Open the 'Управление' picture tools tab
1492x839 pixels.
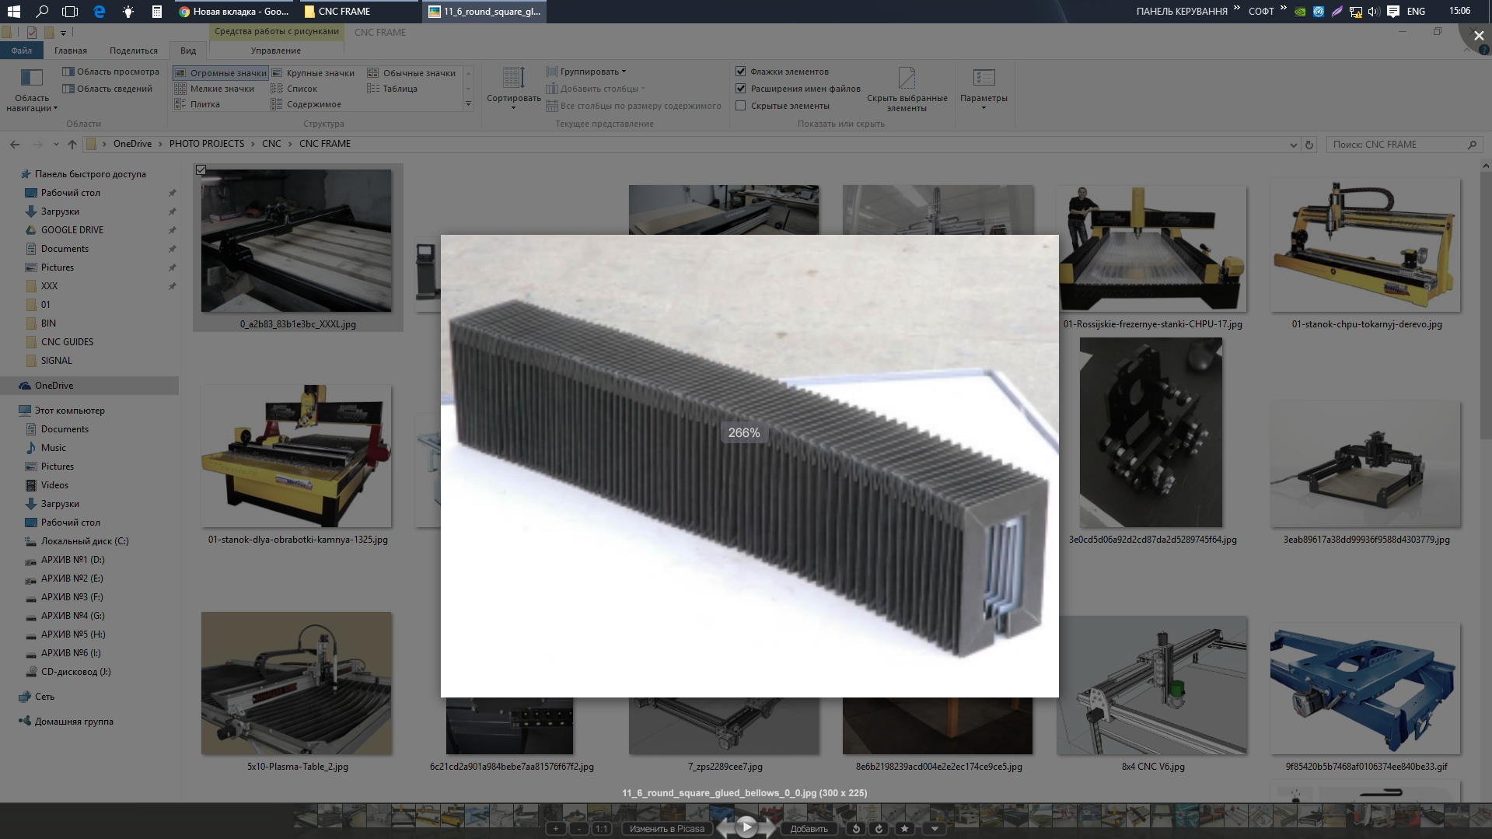[x=276, y=51]
